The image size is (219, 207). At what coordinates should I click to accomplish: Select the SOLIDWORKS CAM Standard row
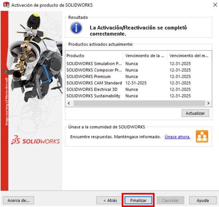tap(138, 83)
